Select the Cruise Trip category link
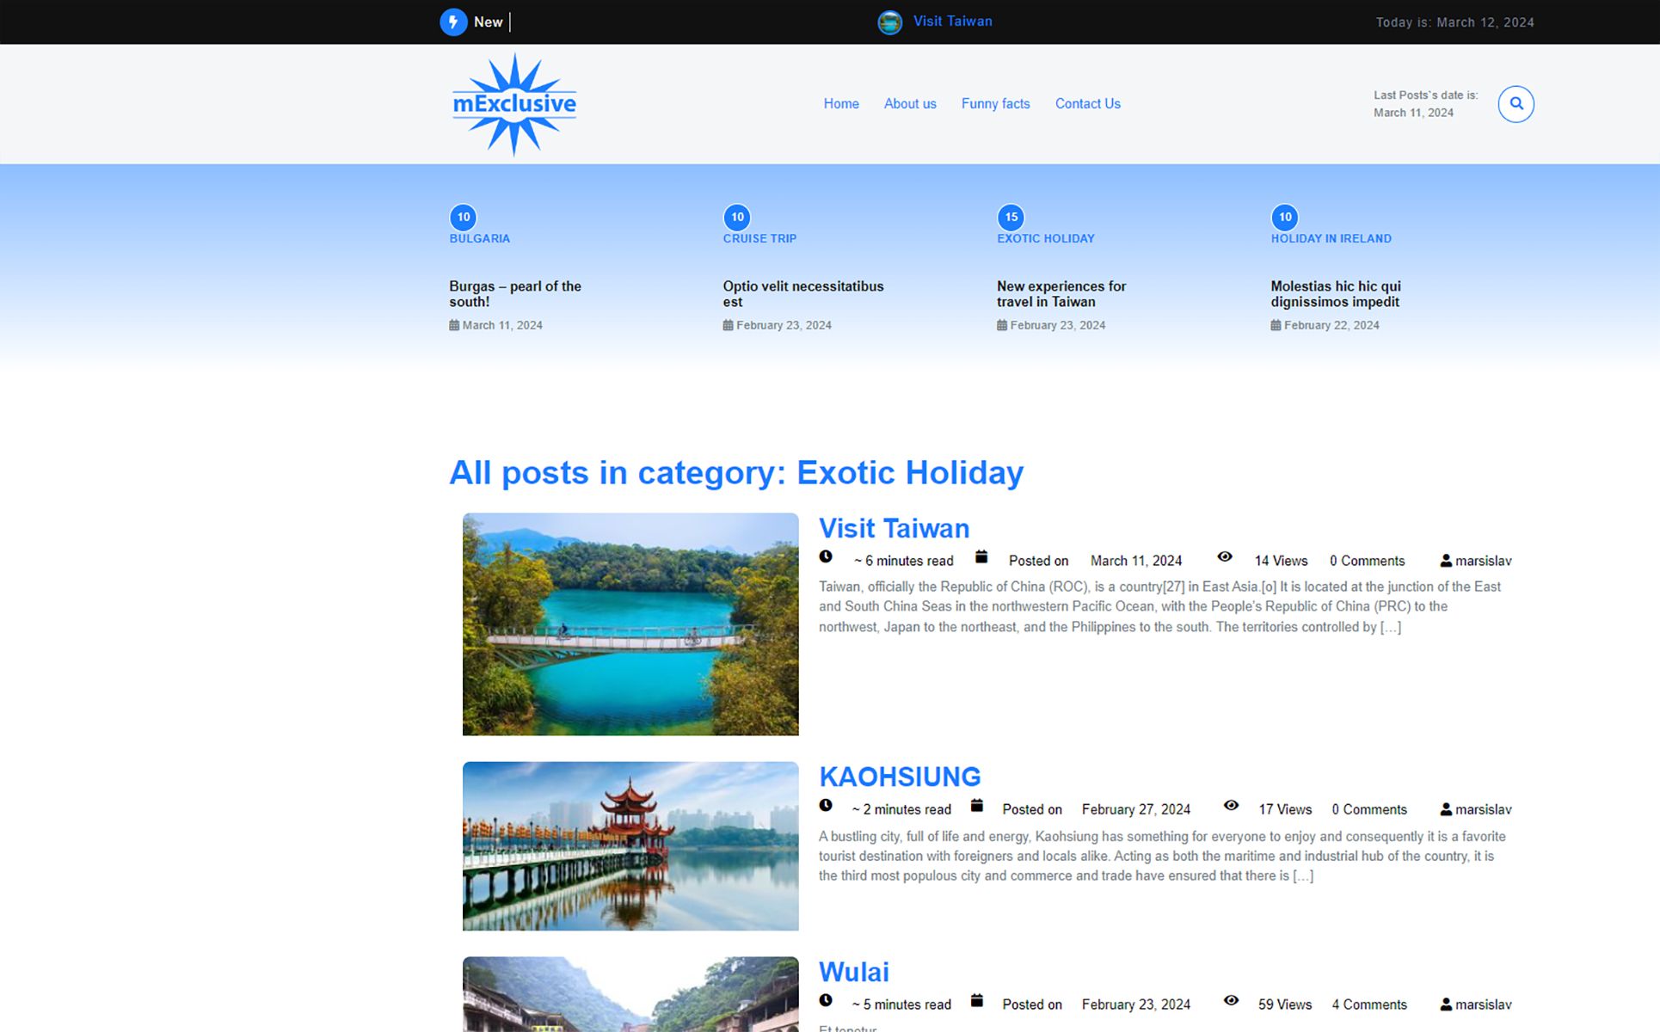Image resolution: width=1660 pixels, height=1032 pixels. point(759,238)
